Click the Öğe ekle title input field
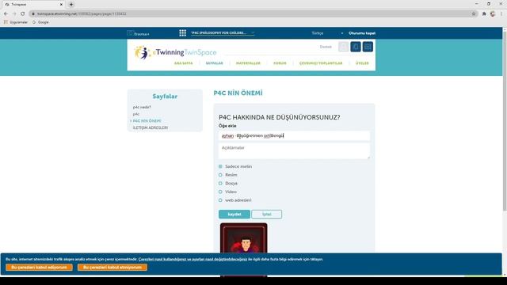This screenshot has width=507, height=285. click(x=294, y=135)
